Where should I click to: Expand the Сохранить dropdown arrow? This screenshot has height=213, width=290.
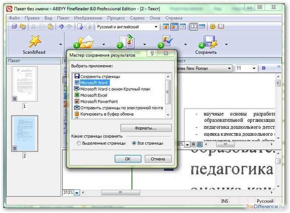(x=226, y=44)
